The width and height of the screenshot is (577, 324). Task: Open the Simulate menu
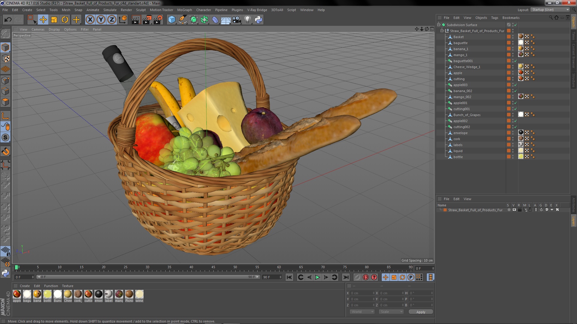coord(110,10)
